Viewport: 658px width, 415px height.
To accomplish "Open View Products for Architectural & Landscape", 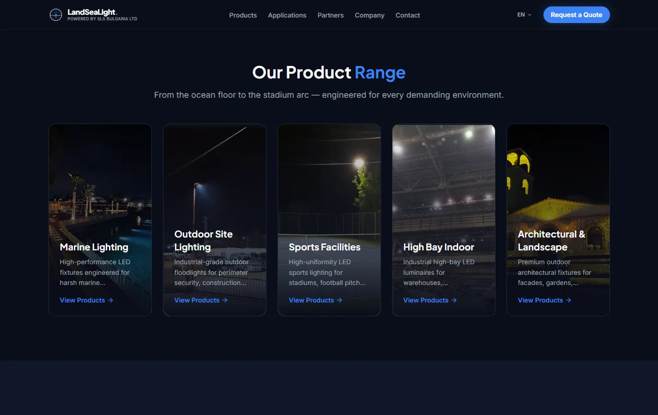I will pyautogui.click(x=544, y=300).
